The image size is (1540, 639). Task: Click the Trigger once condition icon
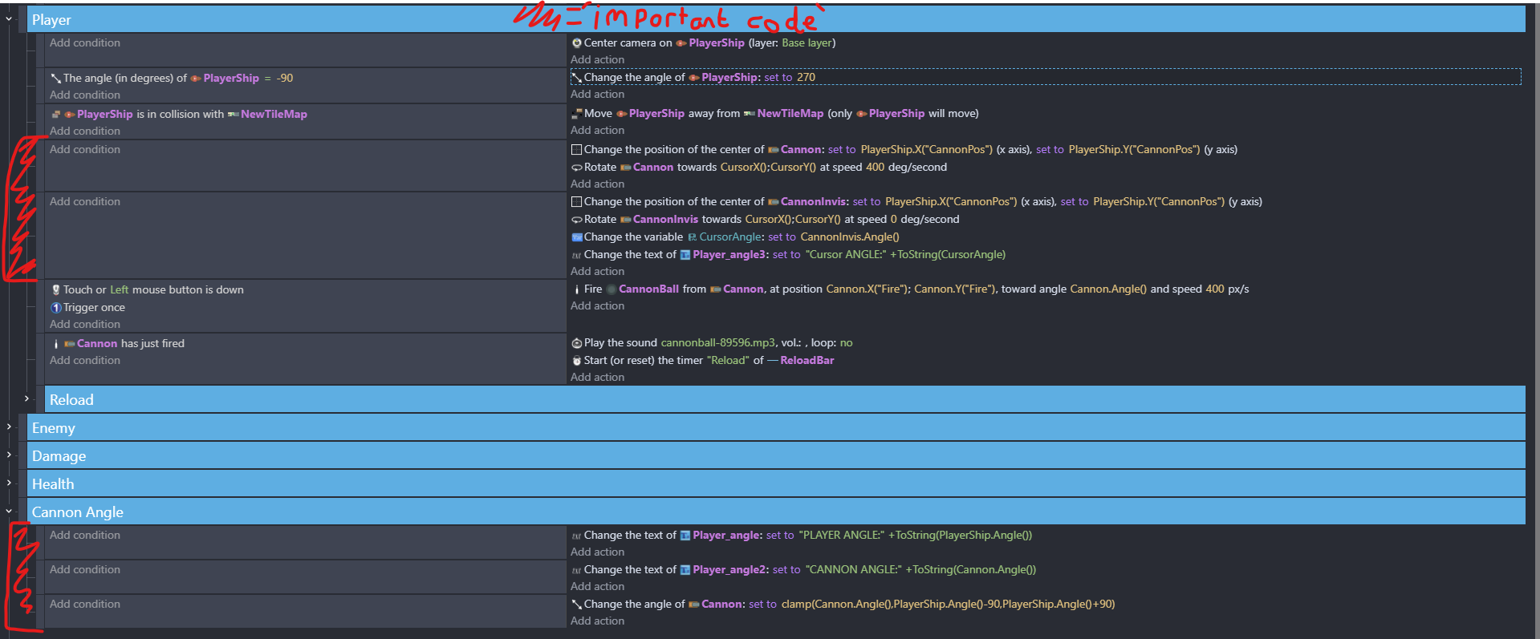tap(55, 308)
